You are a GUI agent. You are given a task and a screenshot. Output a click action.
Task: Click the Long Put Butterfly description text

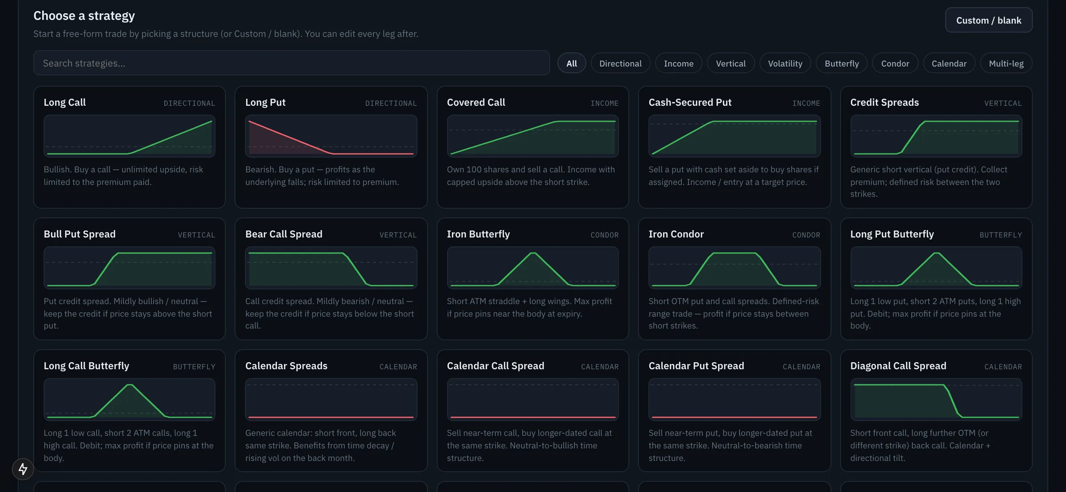935,313
